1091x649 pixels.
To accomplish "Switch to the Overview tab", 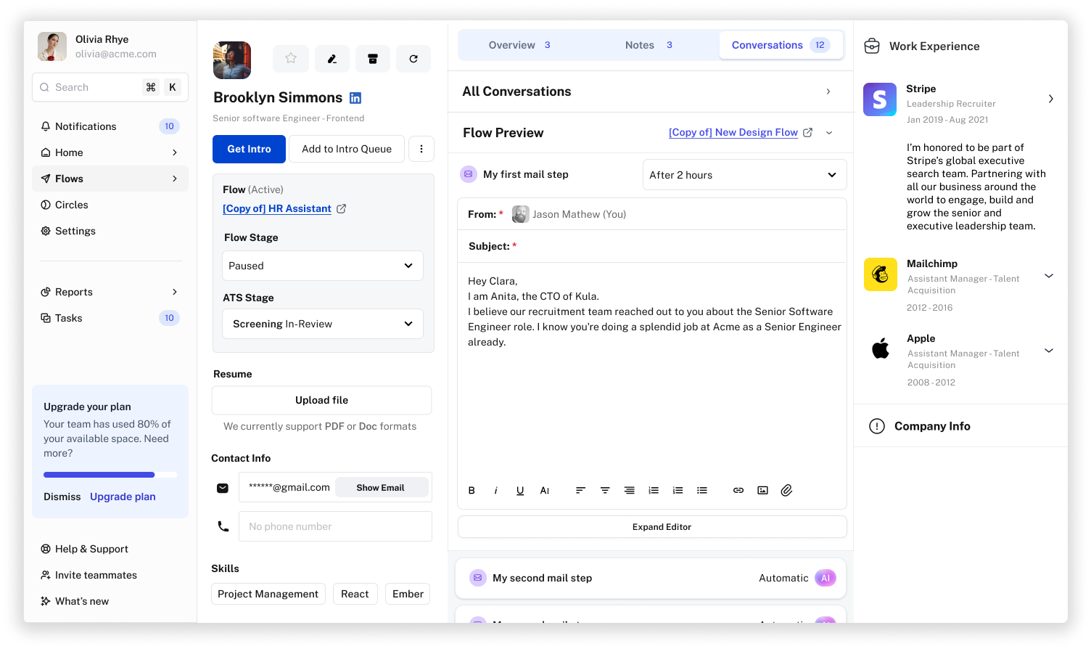I will click(519, 45).
